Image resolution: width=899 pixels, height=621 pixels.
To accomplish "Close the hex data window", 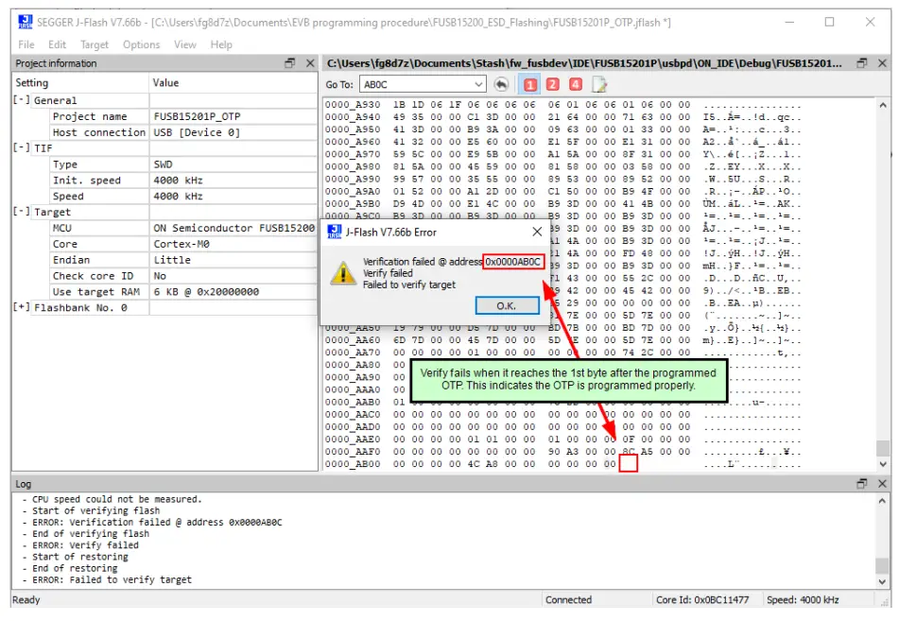I will point(882,63).
